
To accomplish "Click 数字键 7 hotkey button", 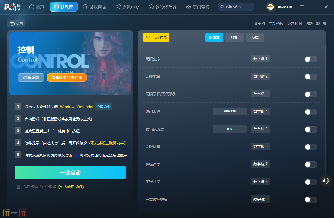I will click(260, 164).
